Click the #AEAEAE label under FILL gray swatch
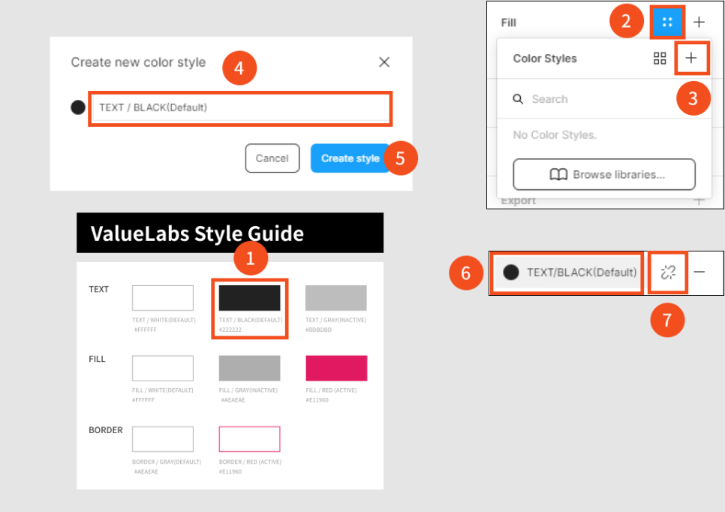The image size is (725, 512). click(233, 400)
